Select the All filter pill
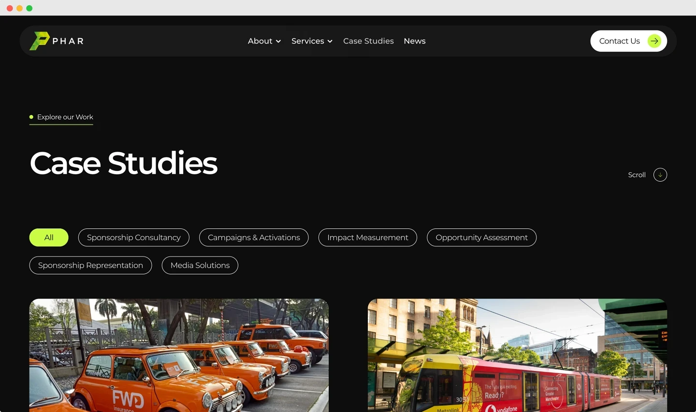This screenshot has width=696, height=412. tap(49, 237)
